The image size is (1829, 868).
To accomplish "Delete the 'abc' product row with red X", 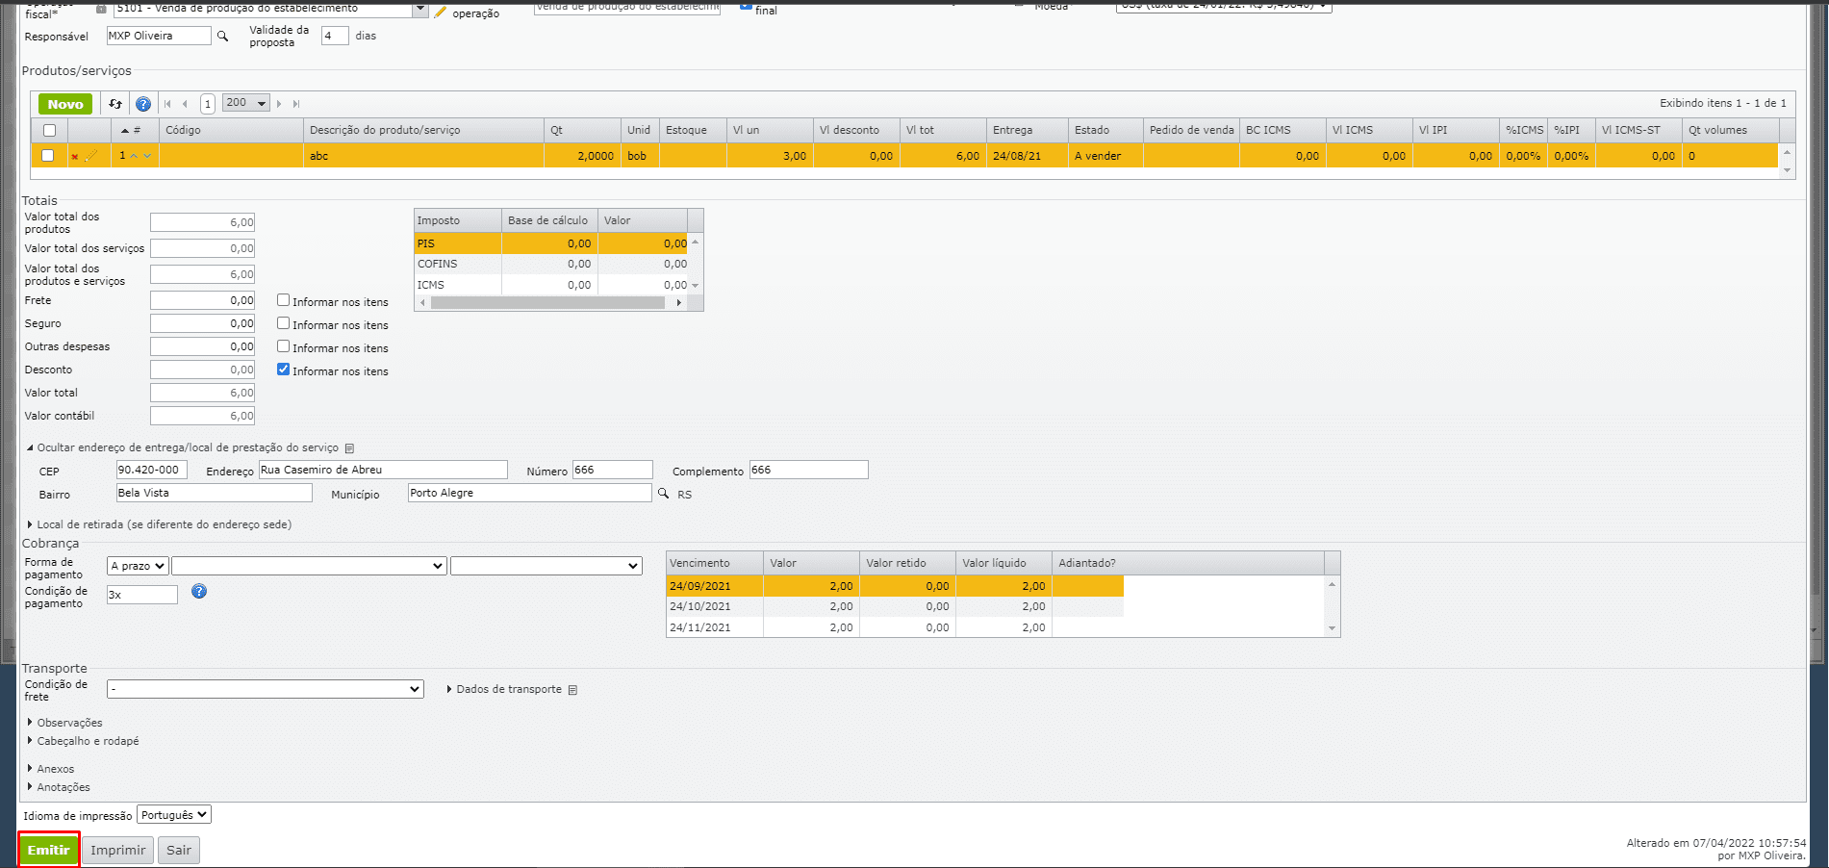I will 74,156.
